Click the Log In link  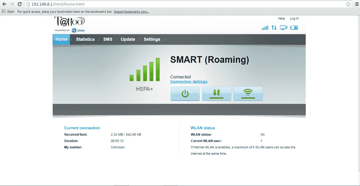(294, 19)
